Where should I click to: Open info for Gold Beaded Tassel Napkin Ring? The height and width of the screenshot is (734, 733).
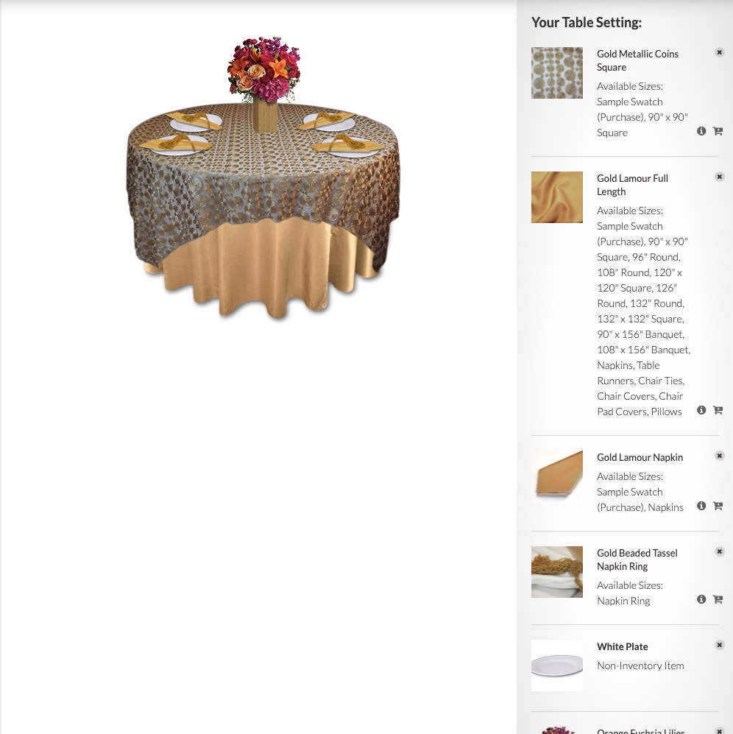point(701,599)
